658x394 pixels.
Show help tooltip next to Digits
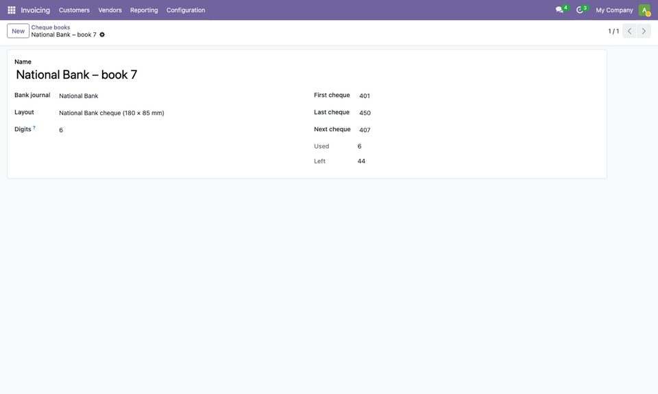(x=34, y=127)
